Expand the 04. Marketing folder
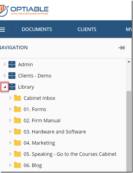This screenshot has height=173, width=133. coord(10,143)
